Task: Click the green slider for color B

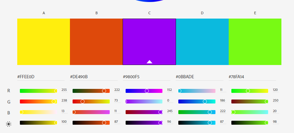Action: pyautogui.click(x=91, y=101)
